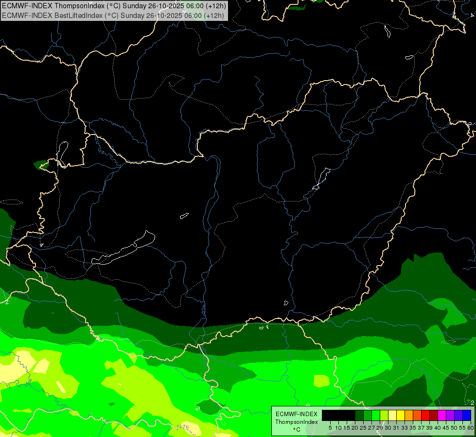The image size is (476, 437).
Task: Click legend tick value 50
Action: coord(454,428)
